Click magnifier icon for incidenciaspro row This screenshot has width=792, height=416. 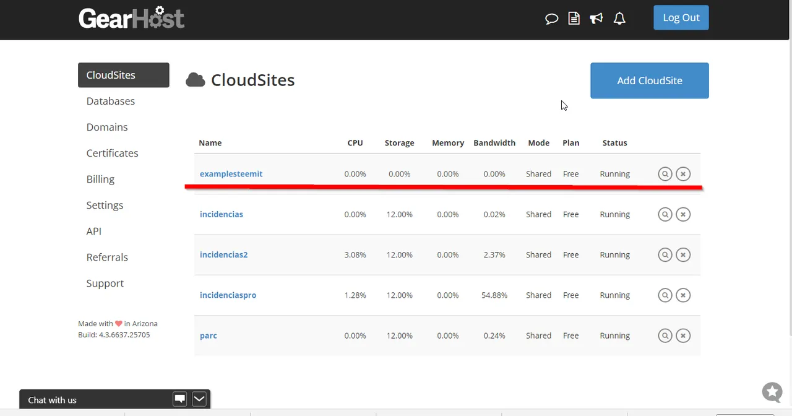[665, 295]
